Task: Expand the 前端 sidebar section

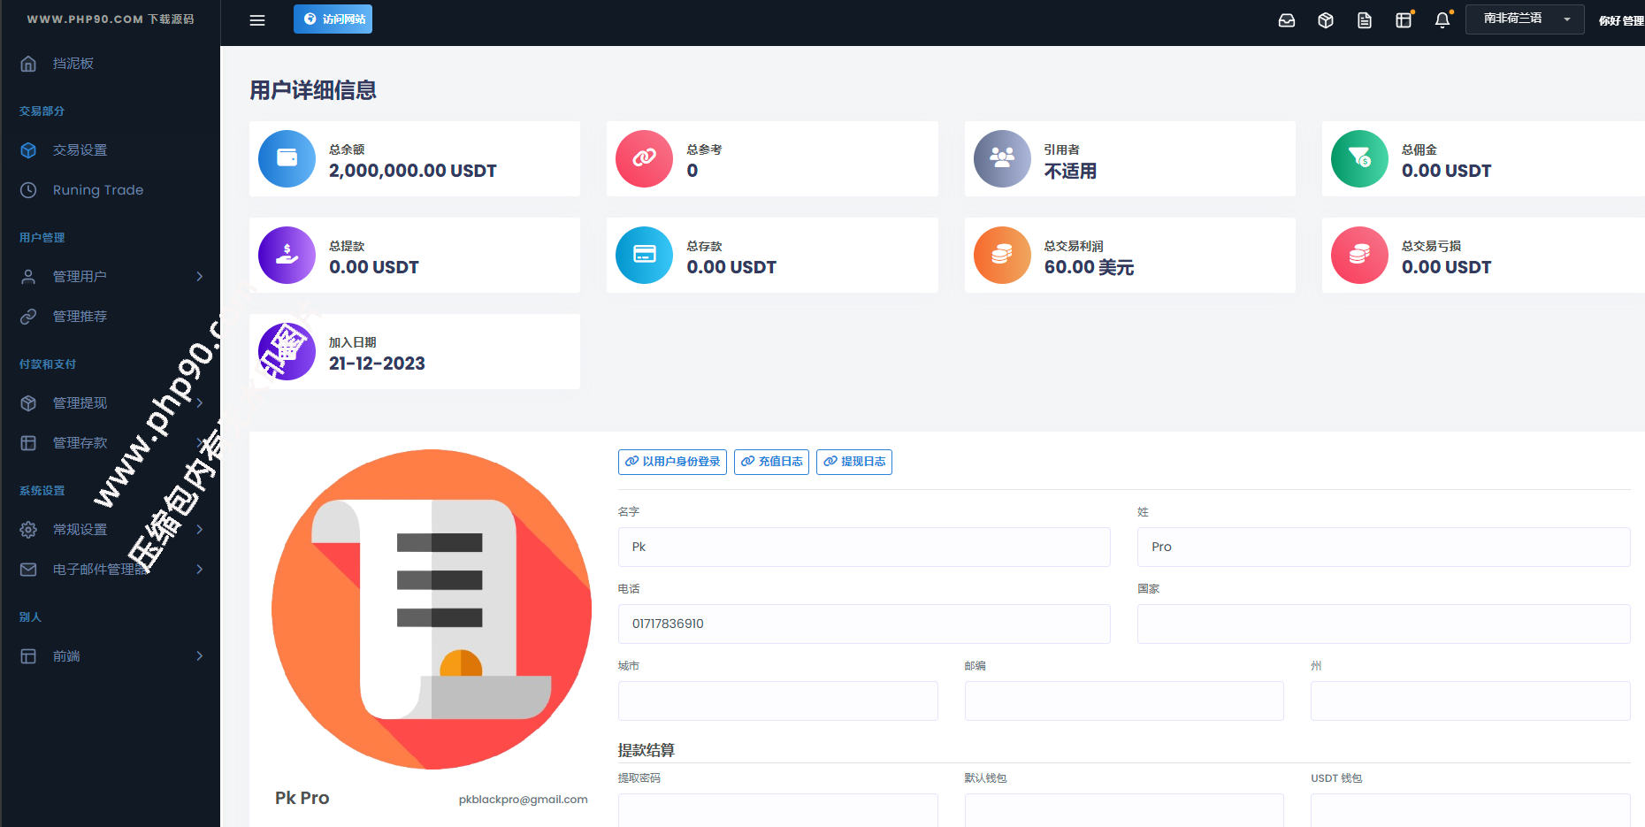Action: coord(110,656)
